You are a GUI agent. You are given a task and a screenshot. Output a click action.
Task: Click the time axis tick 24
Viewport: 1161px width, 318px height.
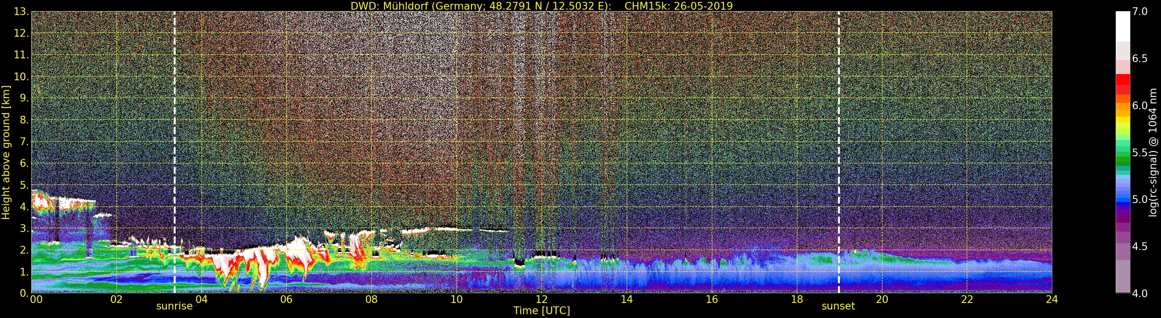point(1052,299)
